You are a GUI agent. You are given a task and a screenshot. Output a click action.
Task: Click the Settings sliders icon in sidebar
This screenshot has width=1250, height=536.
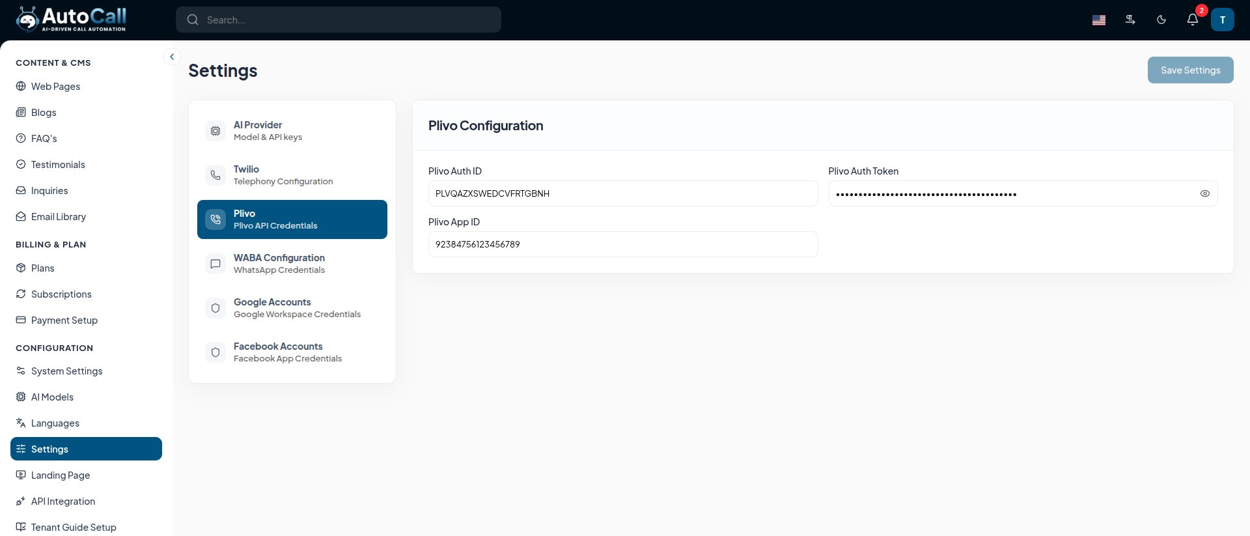21,449
